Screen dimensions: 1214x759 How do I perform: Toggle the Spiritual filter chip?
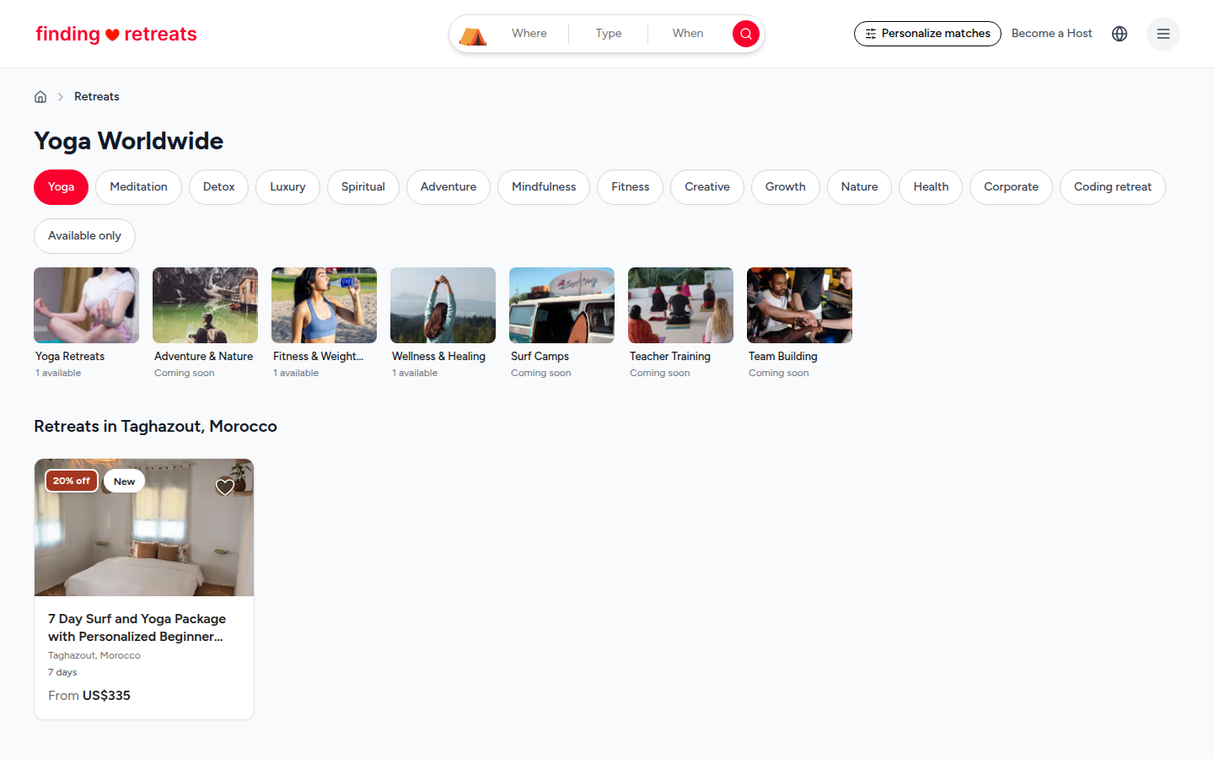click(363, 187)
